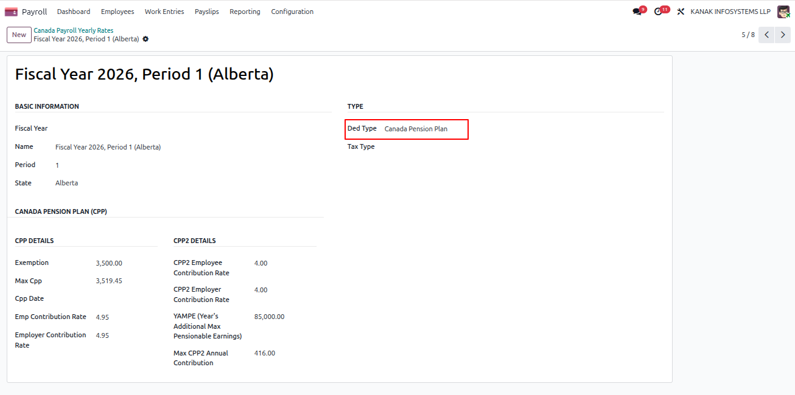Screen dimensions: 795x395
Task: Open the chat messages icon
Action: point(637,12)
